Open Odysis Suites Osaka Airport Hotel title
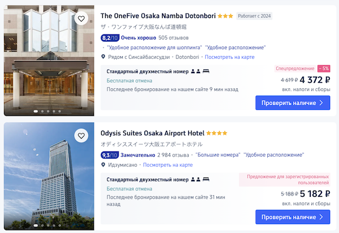 coord(153,133)
